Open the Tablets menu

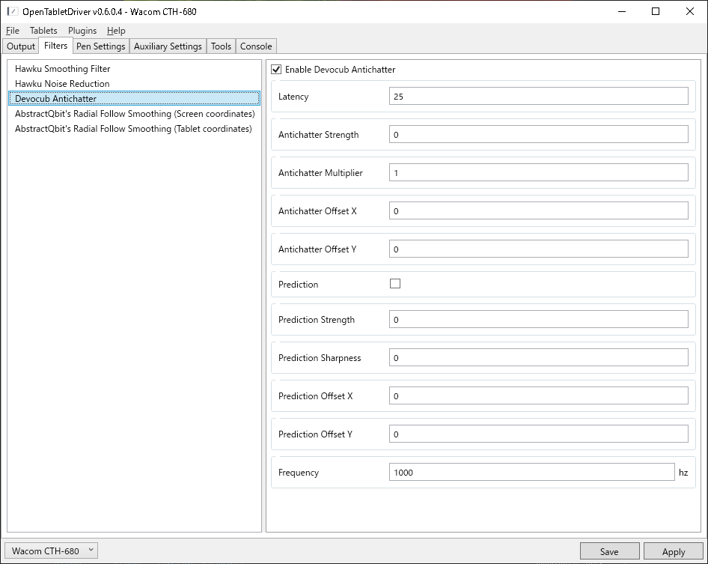43,31
